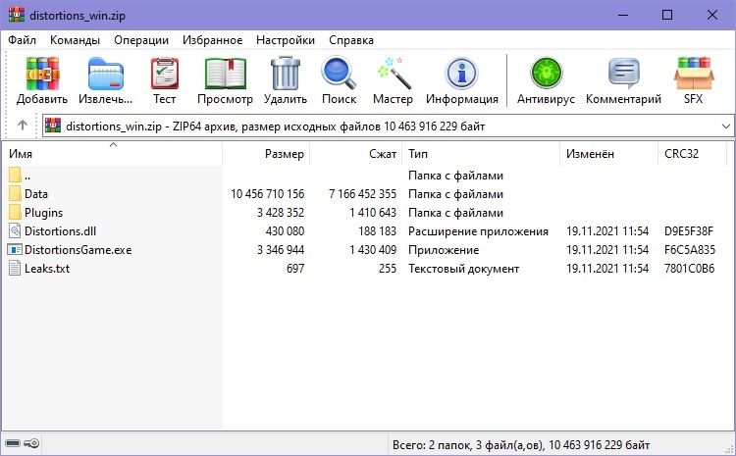The width and height of the screenshot is (736, 456).
Task: Show archive Информация icon
Action: [x=461, y=80]
